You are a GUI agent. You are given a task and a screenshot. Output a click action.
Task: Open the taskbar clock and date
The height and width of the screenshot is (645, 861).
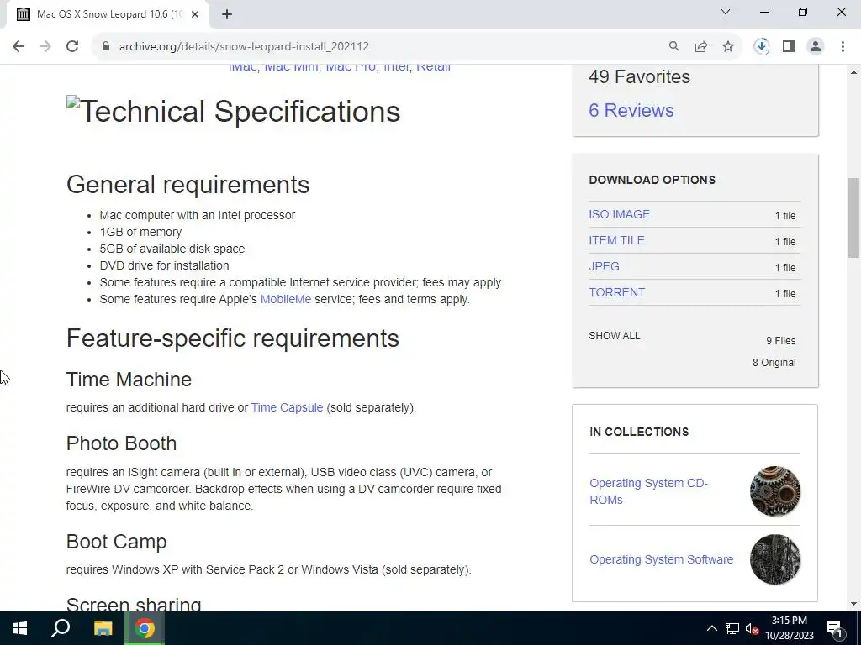[789, 628]
